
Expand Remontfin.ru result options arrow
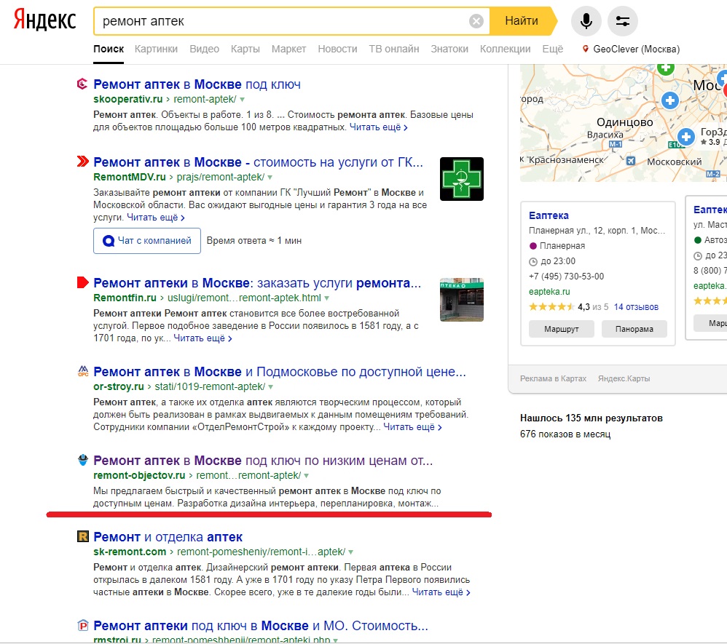click(x=327, y=298)
